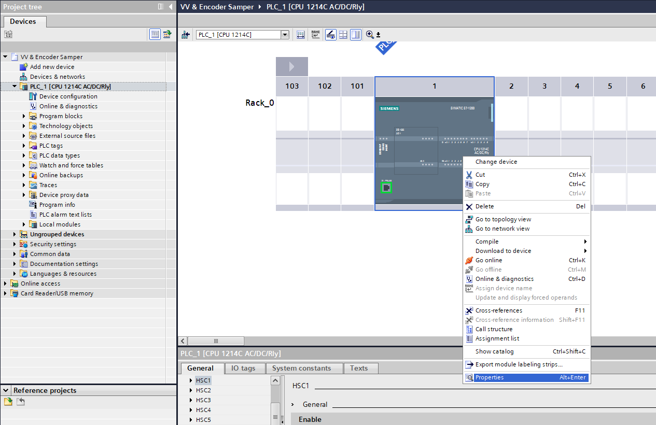Expand the PLC data types tree node
Screen dimensions: 656x425
pyautogui.click(x=24, y=155)
